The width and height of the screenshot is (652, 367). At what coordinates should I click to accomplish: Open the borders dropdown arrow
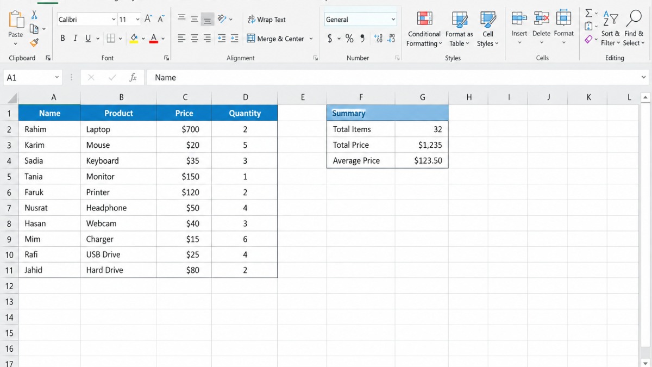[x=120, y=39]
